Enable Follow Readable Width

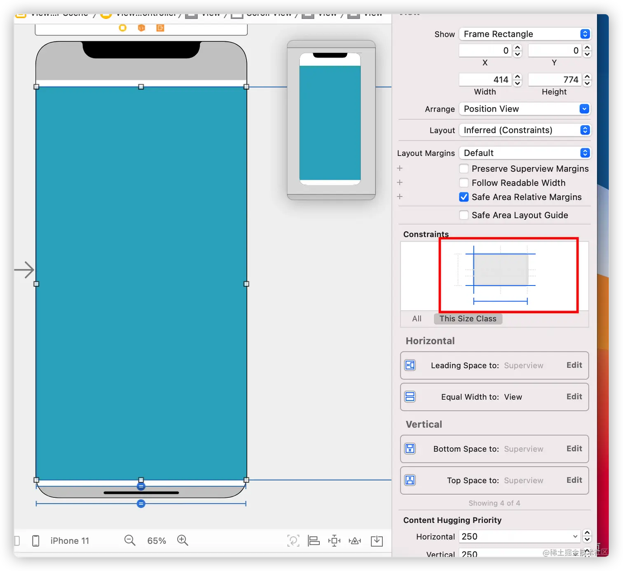[464, 183]
